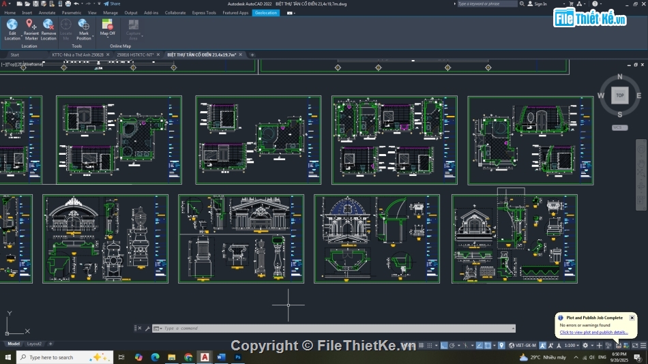
Task: Toggle Map Off in Online Map panel
Action: (108, 25)
